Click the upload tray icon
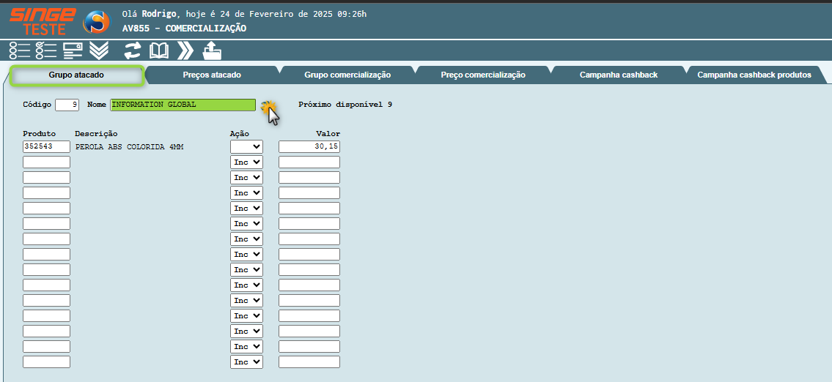Screen dimensions: 832x382 (x=212, y=50)
